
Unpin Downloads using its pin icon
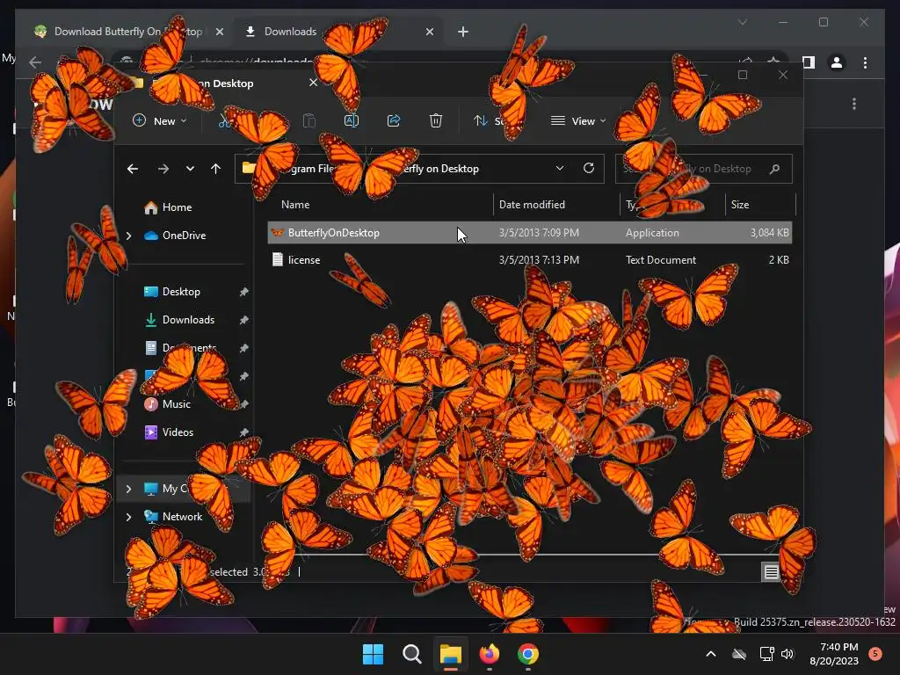tap(244, 320)
